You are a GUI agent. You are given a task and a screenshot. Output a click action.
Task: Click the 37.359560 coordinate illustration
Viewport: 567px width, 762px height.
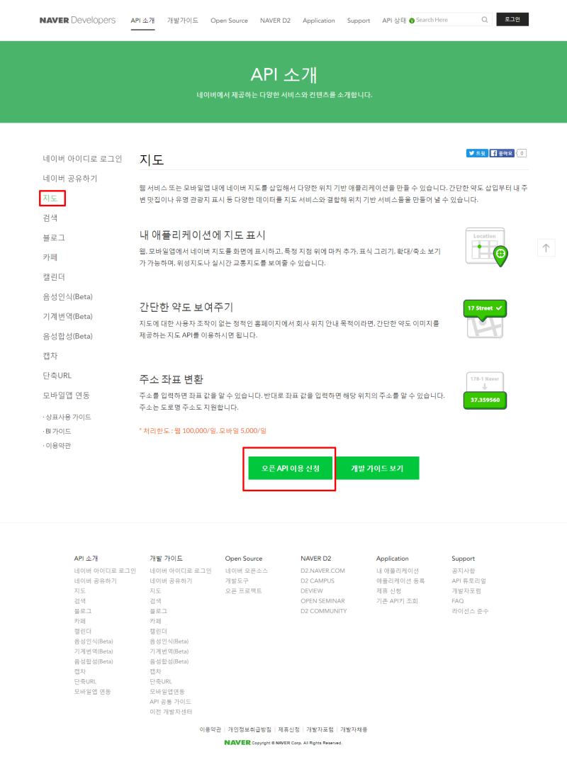pos(485,391)
